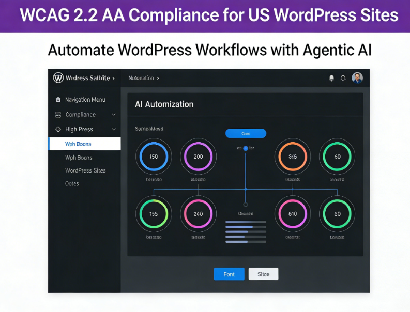Open WordPress Sites in the sidebar

85,170
